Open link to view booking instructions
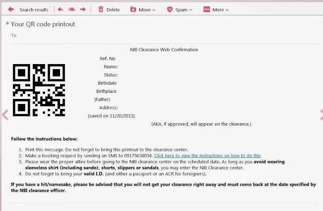The width and height of the screenshot is (323, 211). [x=207, y=155]
